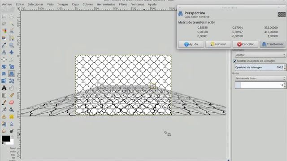287x161 pixels.
Task: Select the Dodge/Burn tool
Action: (12, 131)
